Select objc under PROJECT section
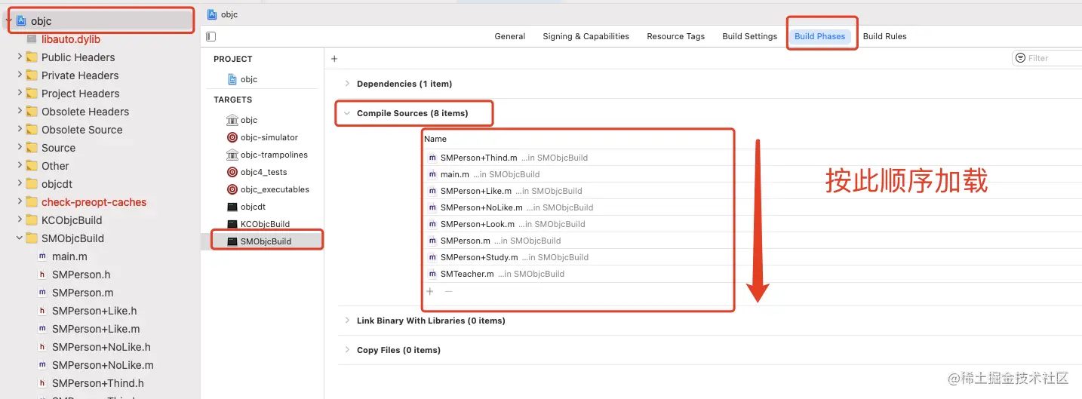 tap(249, 79)
